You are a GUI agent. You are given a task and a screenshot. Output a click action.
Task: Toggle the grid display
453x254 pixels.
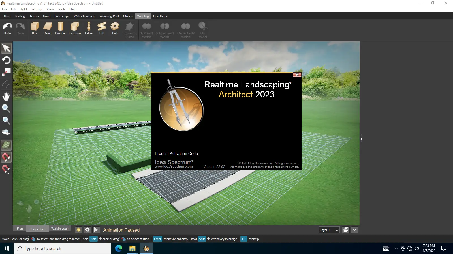(6, 145)
